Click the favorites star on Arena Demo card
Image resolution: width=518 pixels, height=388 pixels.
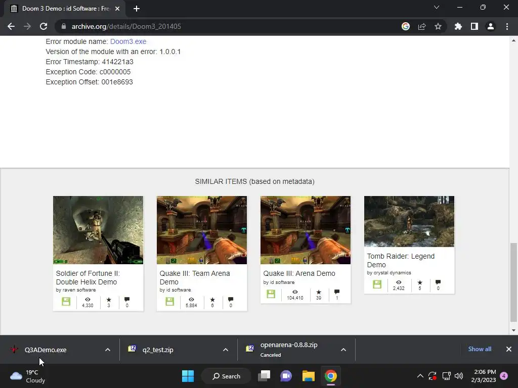tap(319, 292)
